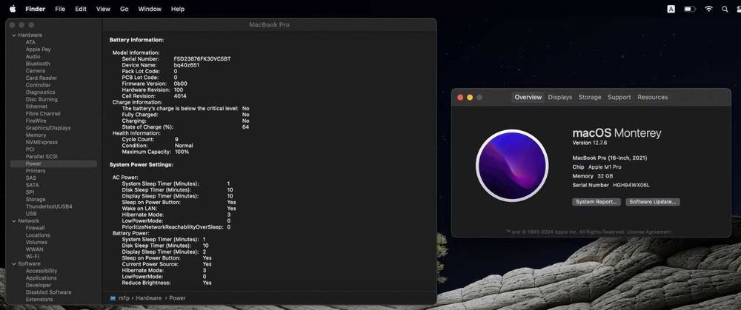Image resolution: width=741 pixels, height=310 pixels.
Task: Collapse the Network section in sidebar
Action: 13,220
